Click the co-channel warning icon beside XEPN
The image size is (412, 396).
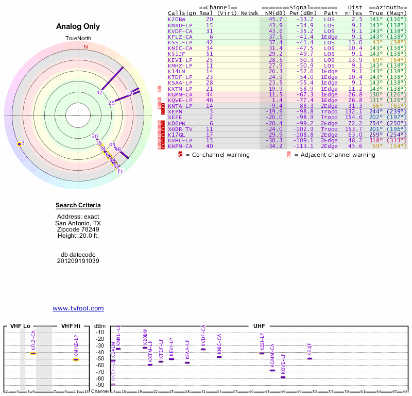point(163,112)
